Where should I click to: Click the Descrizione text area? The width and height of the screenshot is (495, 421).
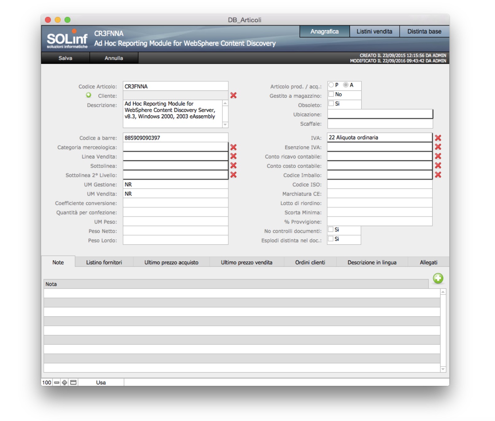(173, 114)
